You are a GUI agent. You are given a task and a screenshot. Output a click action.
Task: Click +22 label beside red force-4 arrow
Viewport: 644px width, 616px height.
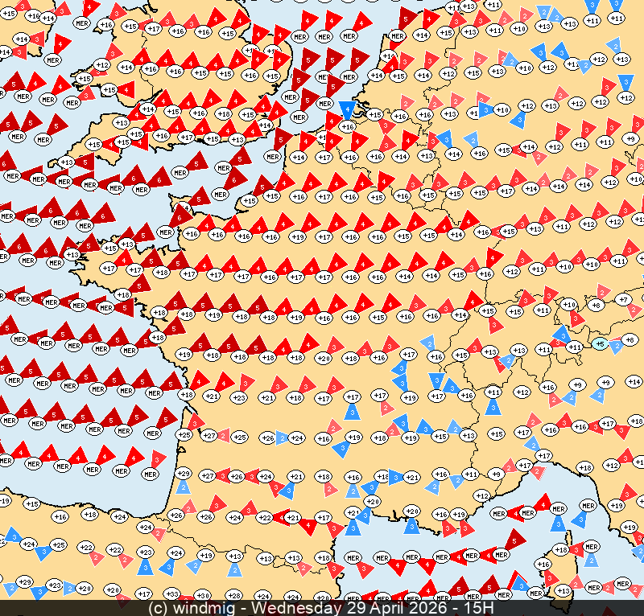(264, 517)
